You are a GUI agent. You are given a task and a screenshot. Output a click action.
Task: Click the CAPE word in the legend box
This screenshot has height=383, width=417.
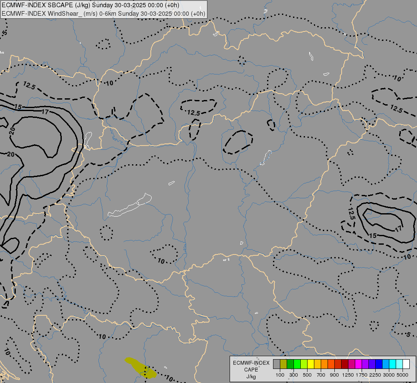(251, 370)
